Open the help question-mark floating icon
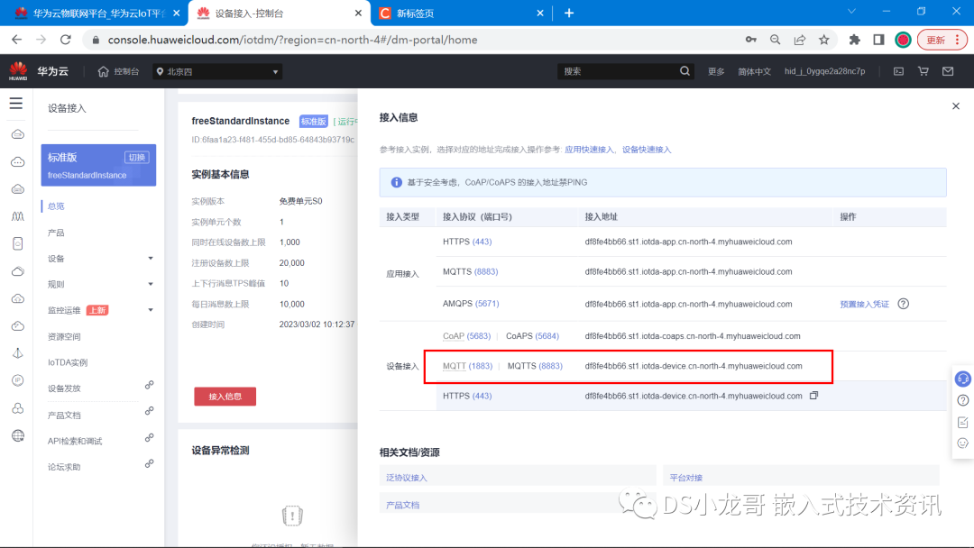 tap(962, 400)
